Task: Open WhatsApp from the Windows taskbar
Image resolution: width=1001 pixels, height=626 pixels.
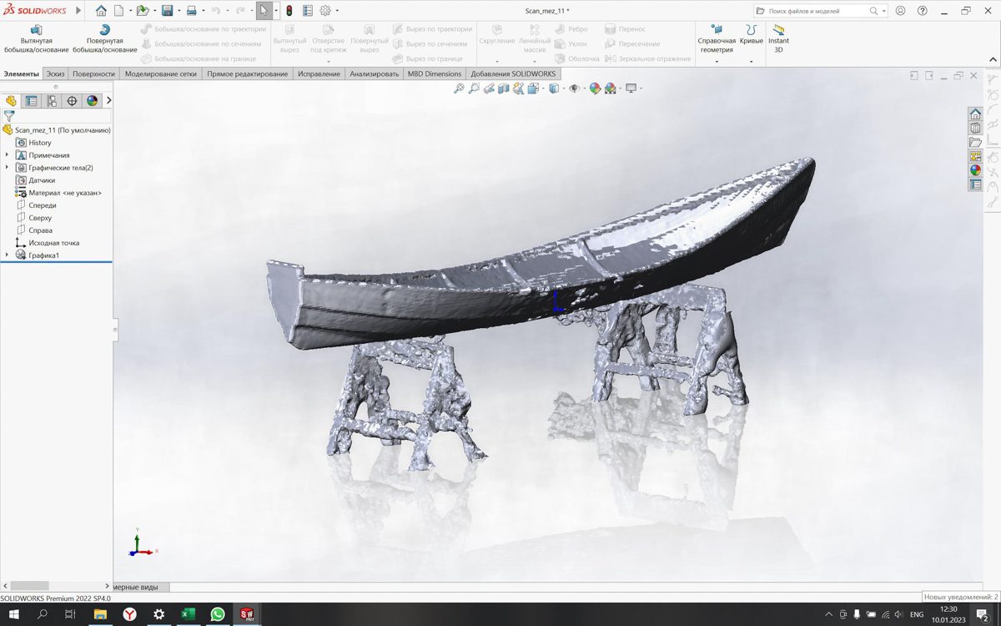Action: [x=217, y=614]
